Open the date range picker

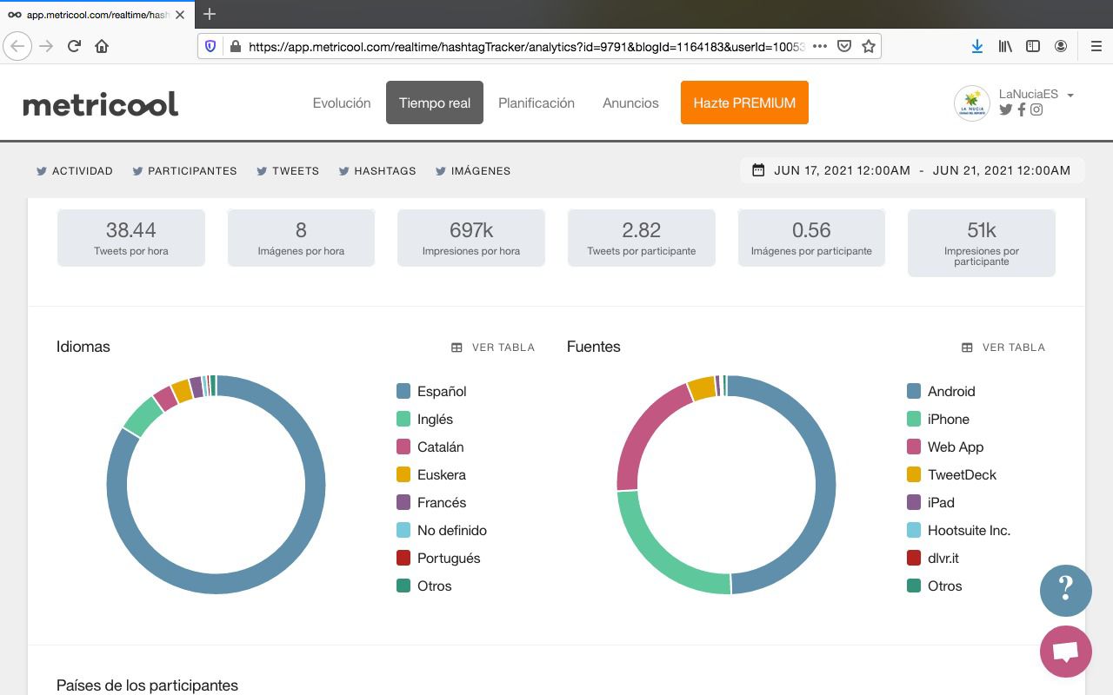click(912, 170)
